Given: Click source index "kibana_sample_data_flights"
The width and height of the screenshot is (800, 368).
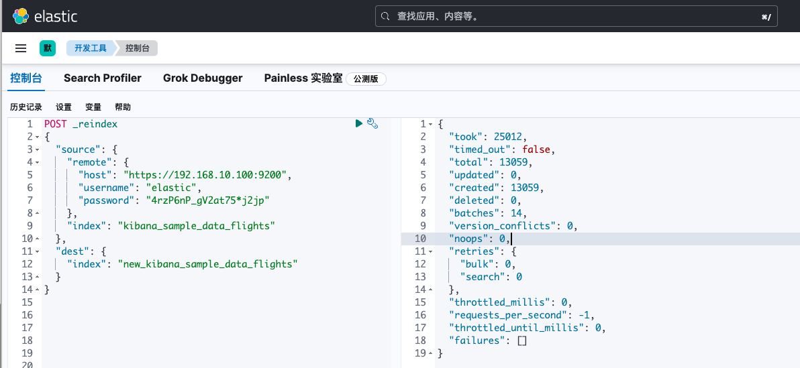Looking at the screenshot, I should (x=197, y=226).
